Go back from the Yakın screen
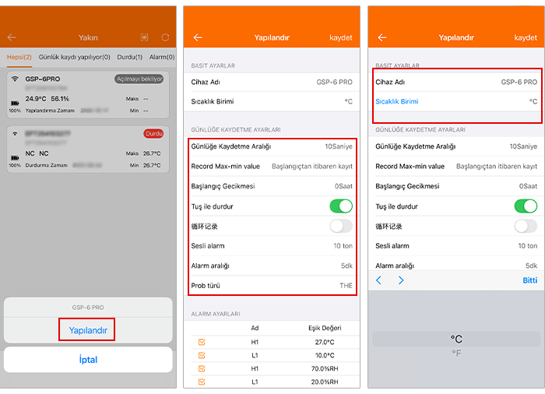Image resolution: width=545 pixels, height=394 pixels. [12, 37]
